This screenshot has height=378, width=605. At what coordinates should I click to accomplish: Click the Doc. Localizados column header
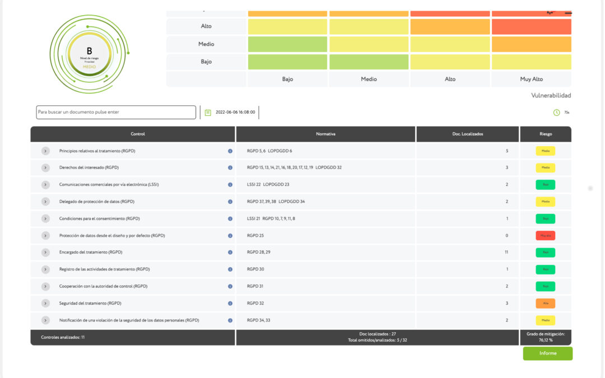(x=467, y=134)
